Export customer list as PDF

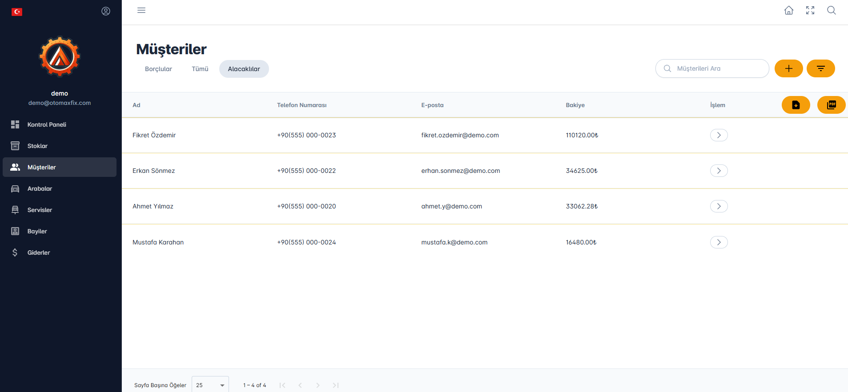point(832,105)
